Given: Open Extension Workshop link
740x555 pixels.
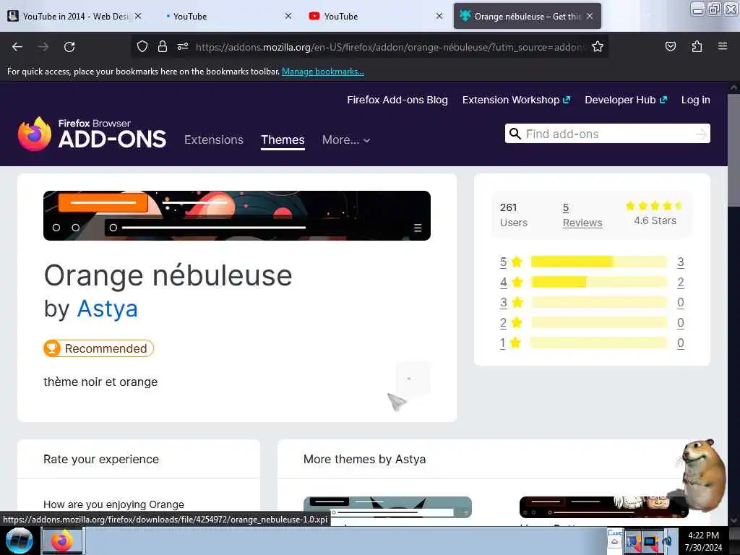Looking at the screenshot, I should [x=516, y=100].
